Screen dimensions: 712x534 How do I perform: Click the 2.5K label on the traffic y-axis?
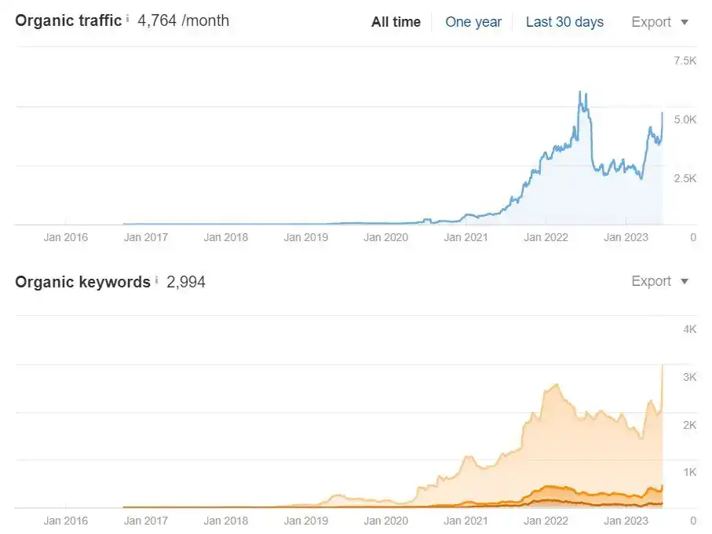(685, 178)
